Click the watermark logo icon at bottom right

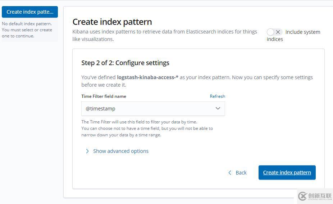click(302, 196)
